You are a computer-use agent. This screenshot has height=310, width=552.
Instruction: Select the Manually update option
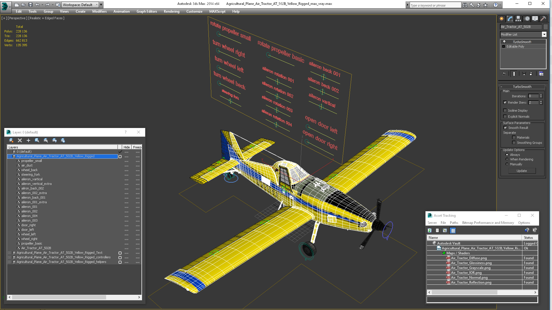507,164
